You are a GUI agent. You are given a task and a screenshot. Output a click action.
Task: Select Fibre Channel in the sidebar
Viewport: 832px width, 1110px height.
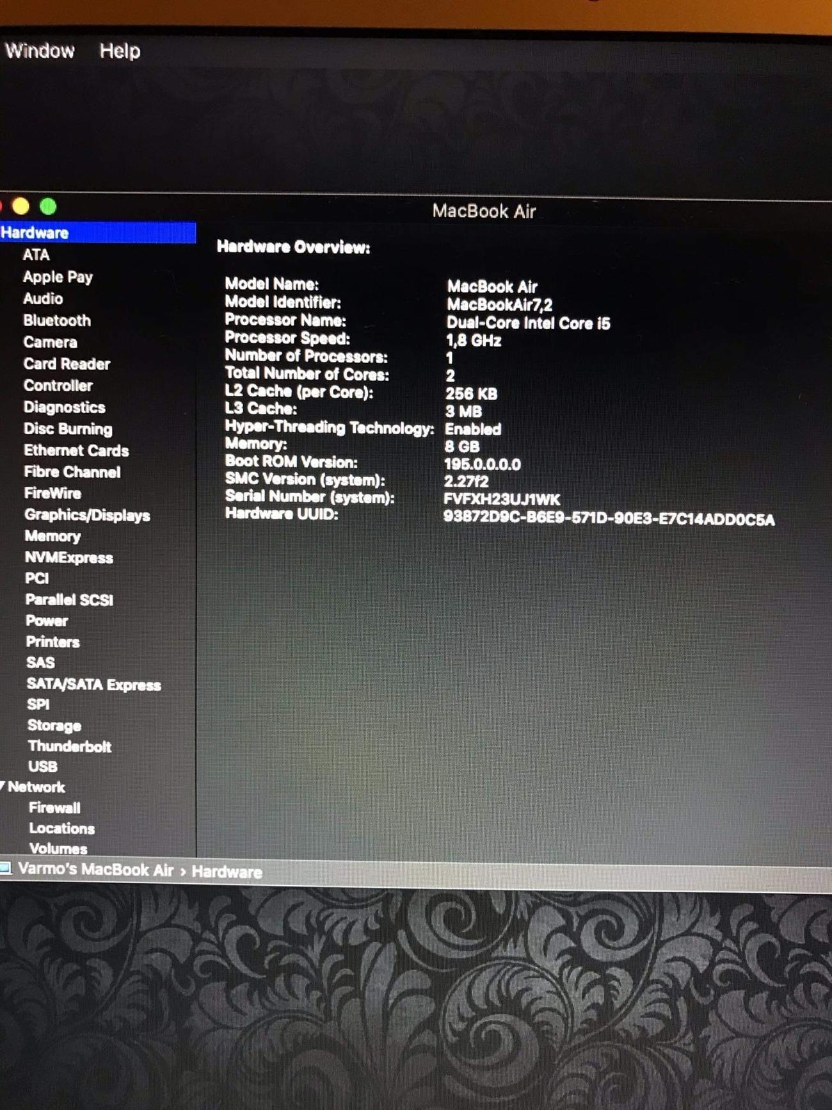coord(72,472)
